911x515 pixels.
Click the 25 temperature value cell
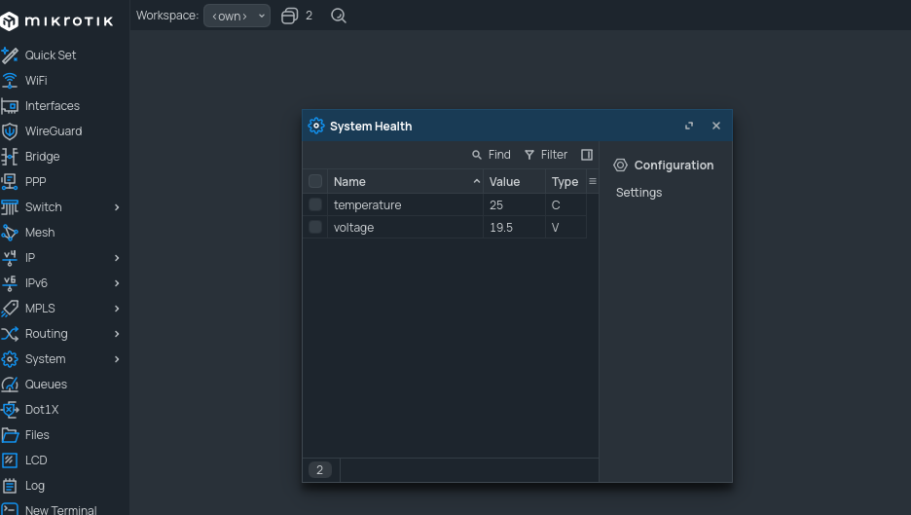(x=514, y=204)
